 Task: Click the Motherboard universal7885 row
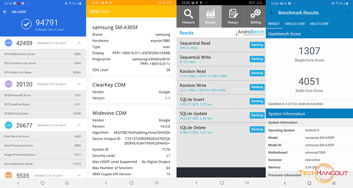click(x=309, y=152)
